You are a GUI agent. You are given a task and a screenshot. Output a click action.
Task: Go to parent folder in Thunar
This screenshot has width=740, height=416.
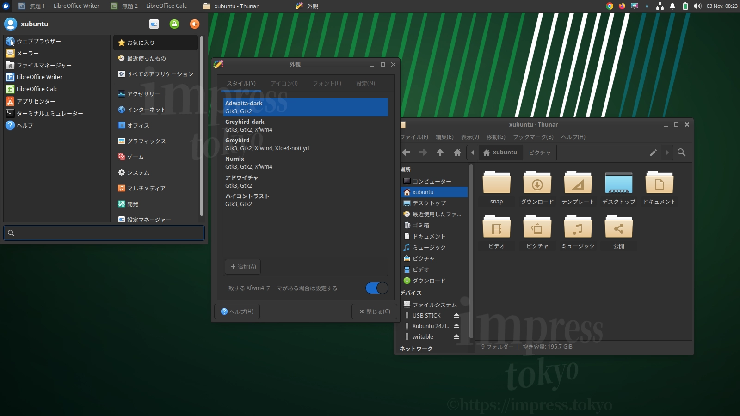440,153
